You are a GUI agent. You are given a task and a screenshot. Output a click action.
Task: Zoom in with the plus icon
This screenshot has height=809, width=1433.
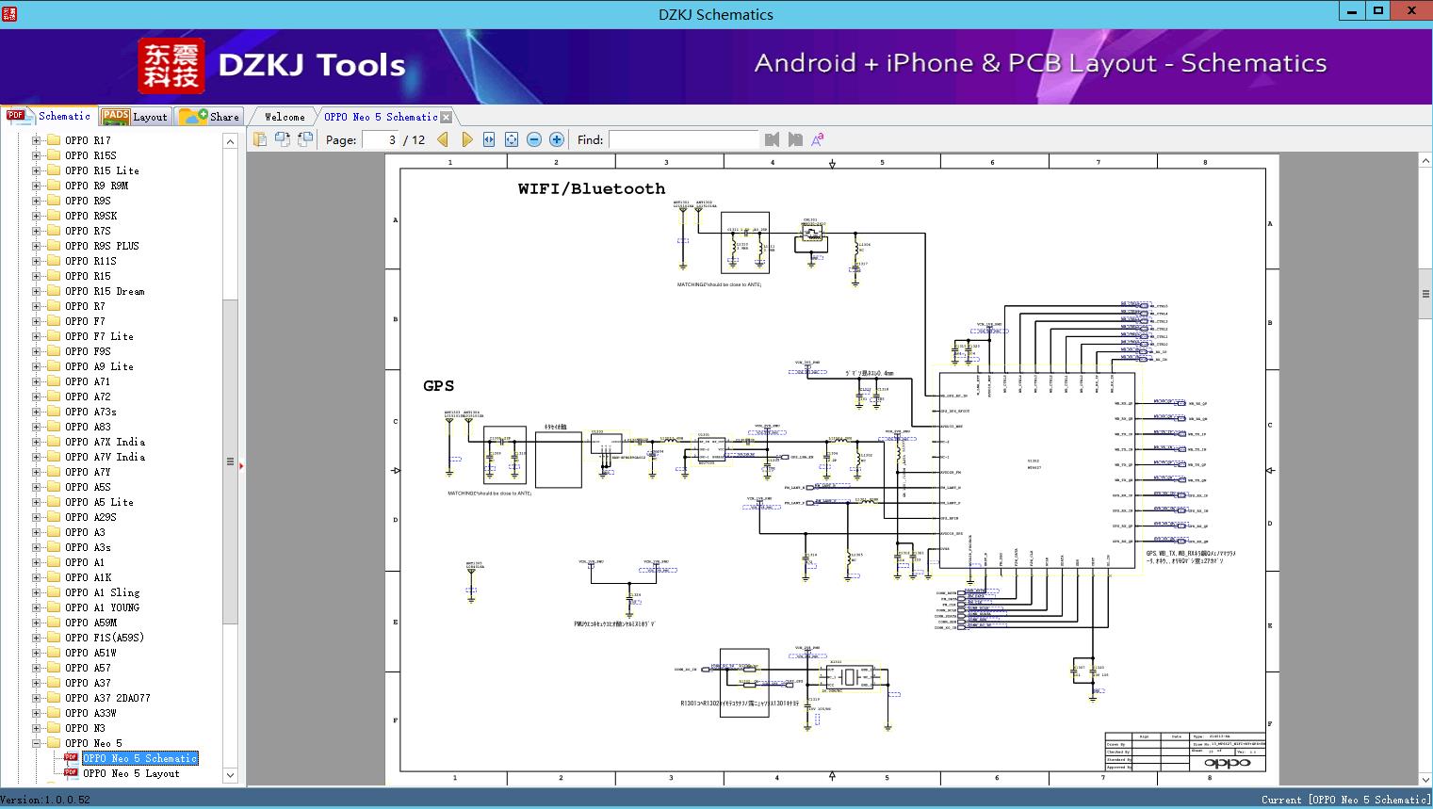557,139
